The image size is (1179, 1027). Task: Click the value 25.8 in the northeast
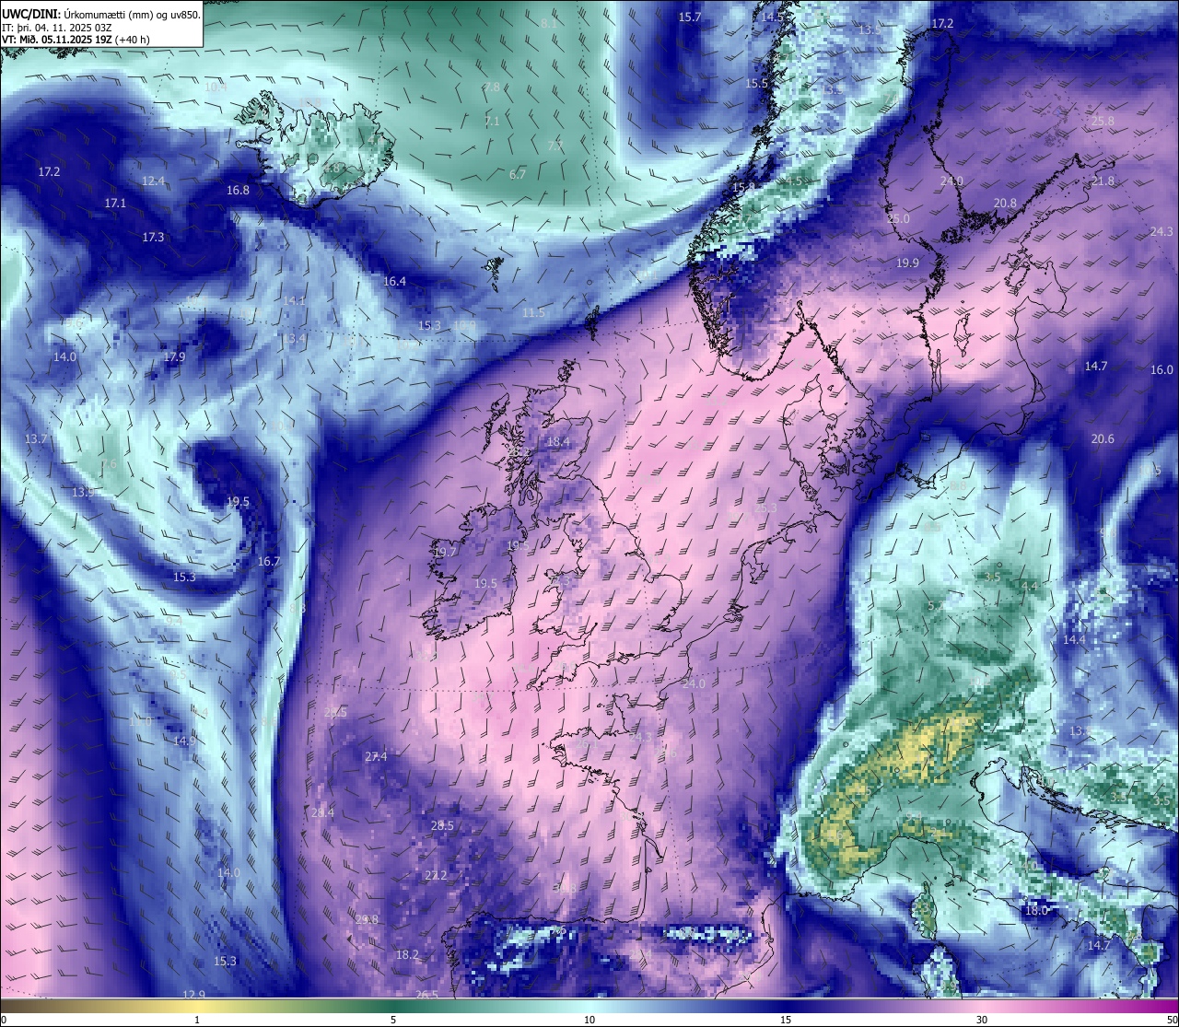point(1103,121)
